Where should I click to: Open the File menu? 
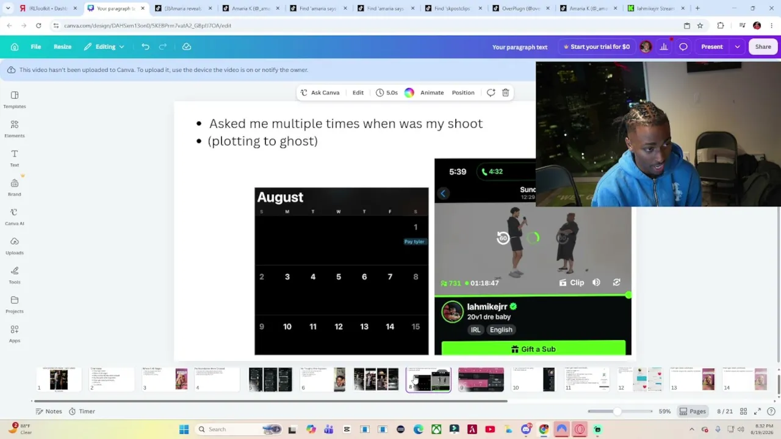(x=36, y=47)
